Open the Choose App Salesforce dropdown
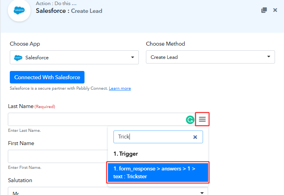 tap(74, 57)
